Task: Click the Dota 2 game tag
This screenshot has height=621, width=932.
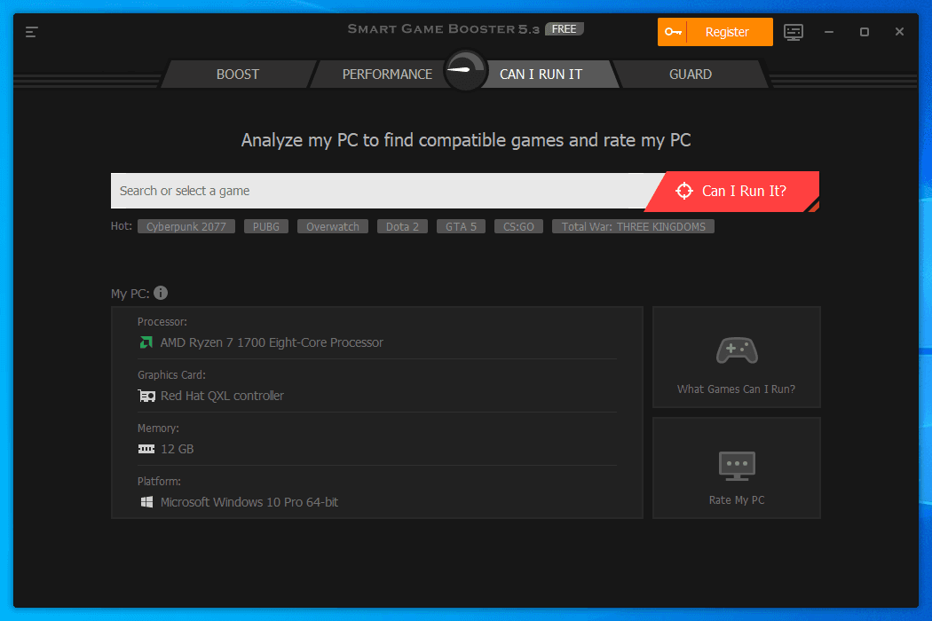Action: [402, 226]
